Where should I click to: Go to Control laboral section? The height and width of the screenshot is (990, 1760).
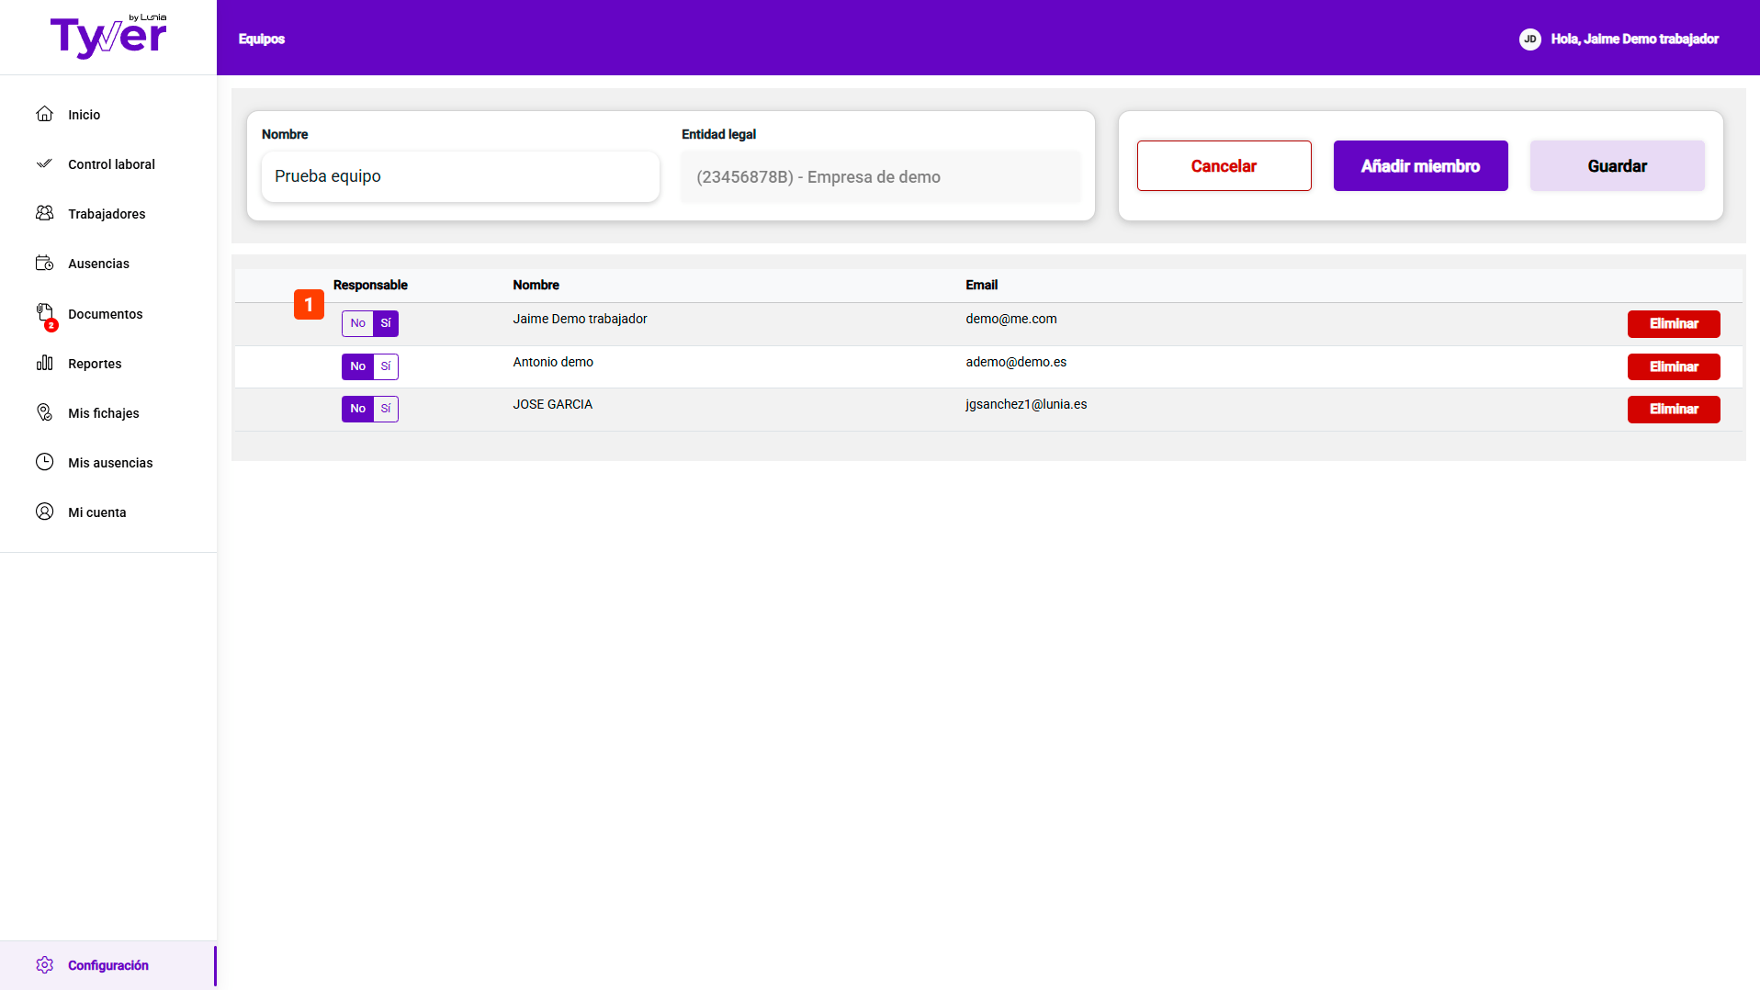[111, 164]
